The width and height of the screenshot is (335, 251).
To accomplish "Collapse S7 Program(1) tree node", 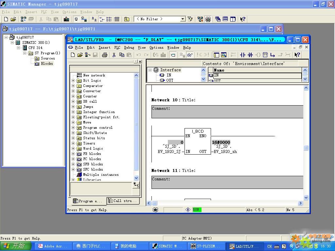I will tap(25, 53).
